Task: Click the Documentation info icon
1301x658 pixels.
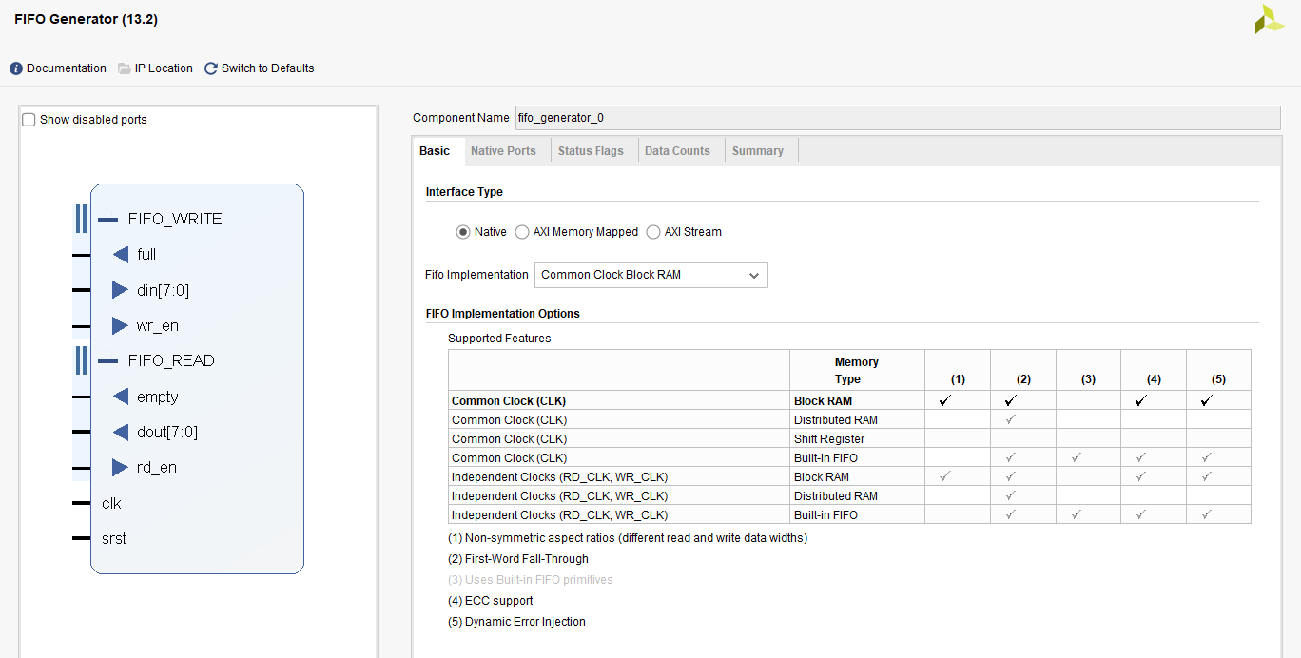Action: pos(16,68)
